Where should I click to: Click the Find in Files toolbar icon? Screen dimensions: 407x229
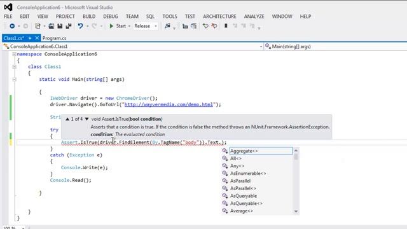coord(168,26)
